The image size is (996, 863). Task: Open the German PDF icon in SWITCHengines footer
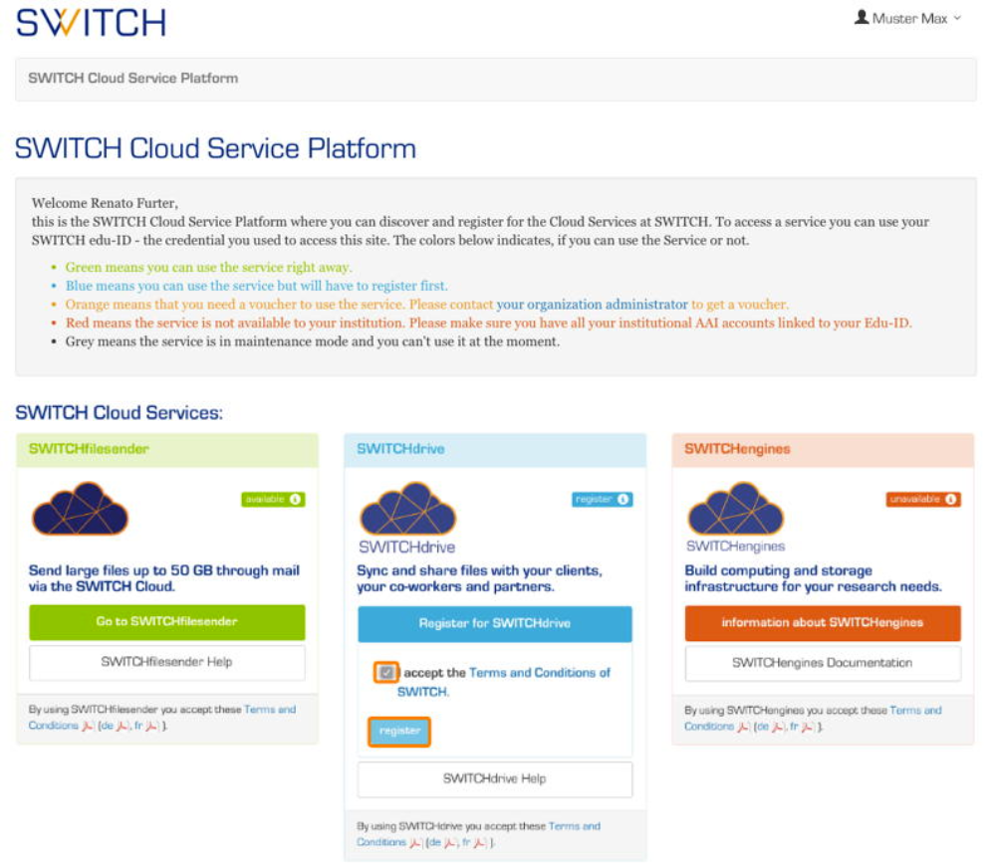[778, 727]
